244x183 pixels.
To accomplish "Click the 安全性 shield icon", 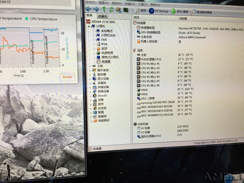I will point(95,108).
